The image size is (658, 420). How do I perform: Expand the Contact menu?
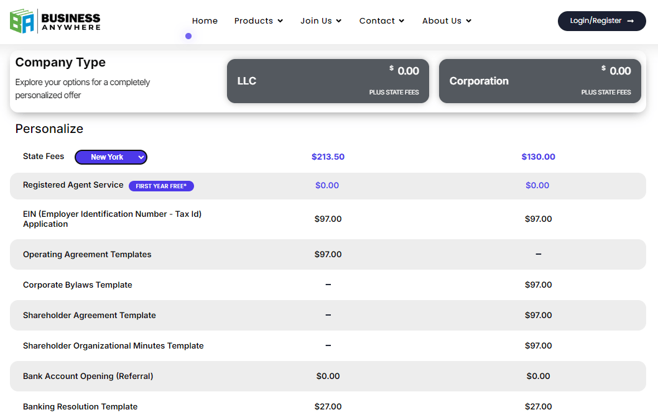click(x=381, y=21)
